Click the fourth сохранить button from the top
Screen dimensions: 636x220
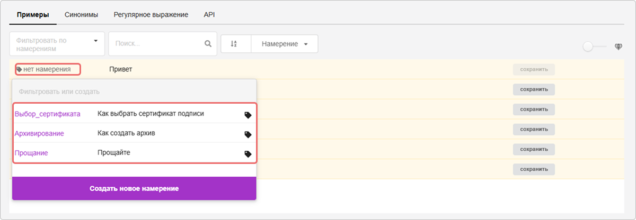tap(534, 130)
